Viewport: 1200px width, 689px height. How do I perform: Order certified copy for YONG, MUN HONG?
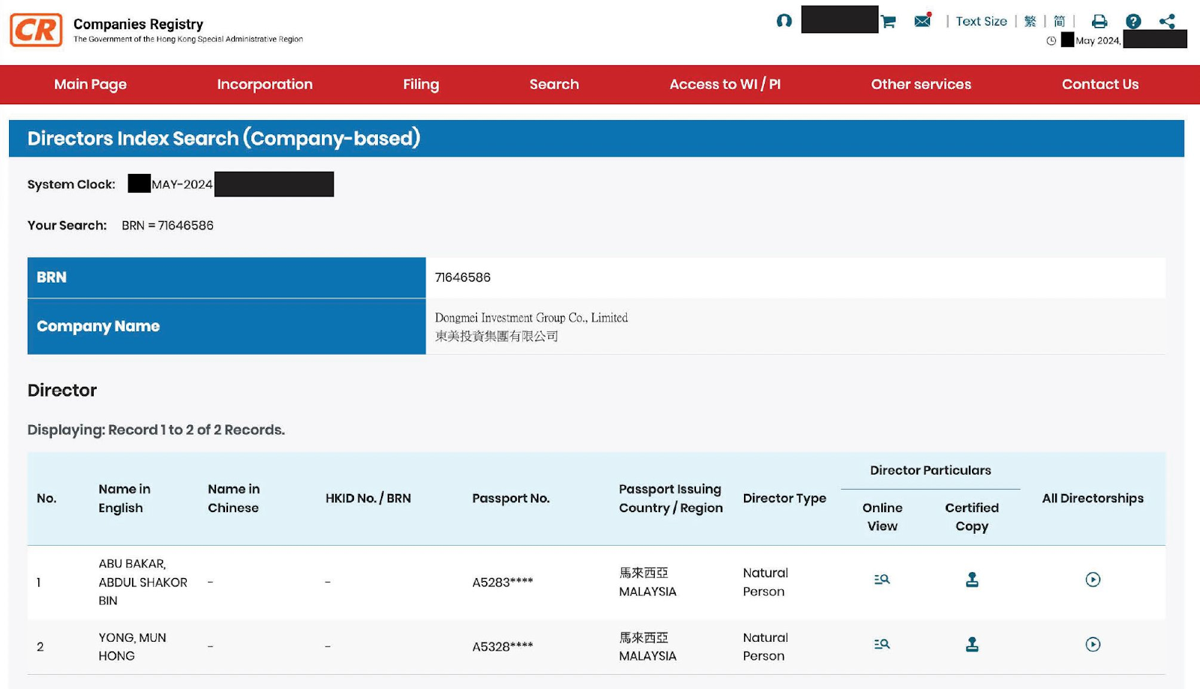point(972,644)
